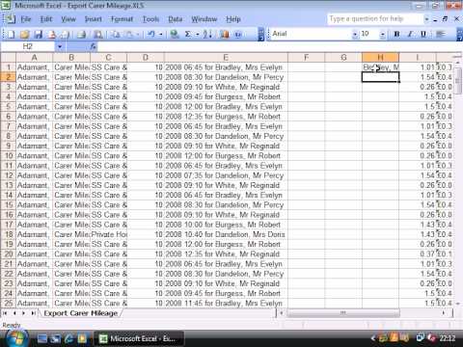This screenshot has height=347, width=463.
Task: Underline the selected cell text
Action: coord(423,34)
